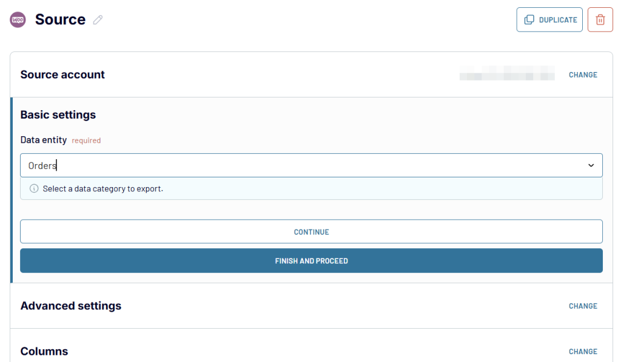Click the WooCommerce logo icon
621x362 pixels.
tap(18, 20)
